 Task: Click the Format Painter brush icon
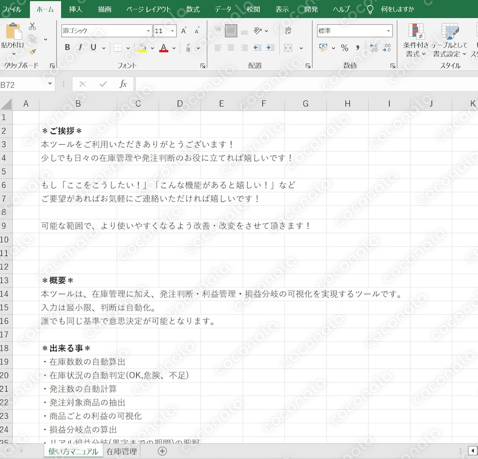click(x=33, y=52)
